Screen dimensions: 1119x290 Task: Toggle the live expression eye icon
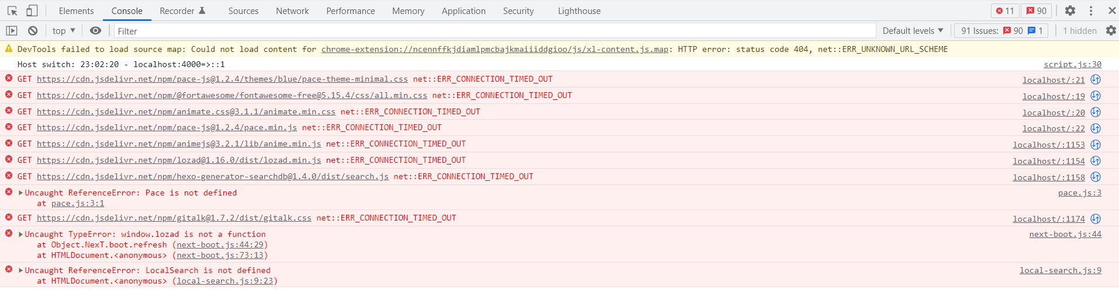[x=95, y=31]
